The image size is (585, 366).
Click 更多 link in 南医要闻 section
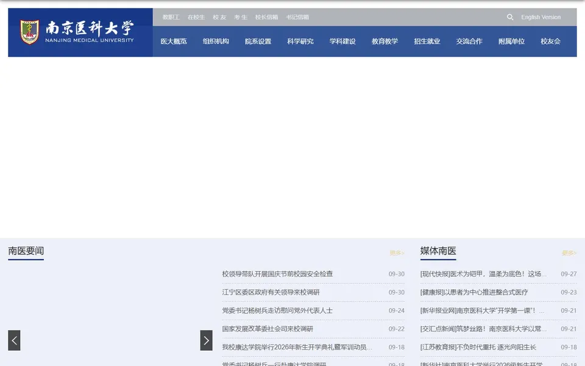pyautogui.click(x=397, y=253)
